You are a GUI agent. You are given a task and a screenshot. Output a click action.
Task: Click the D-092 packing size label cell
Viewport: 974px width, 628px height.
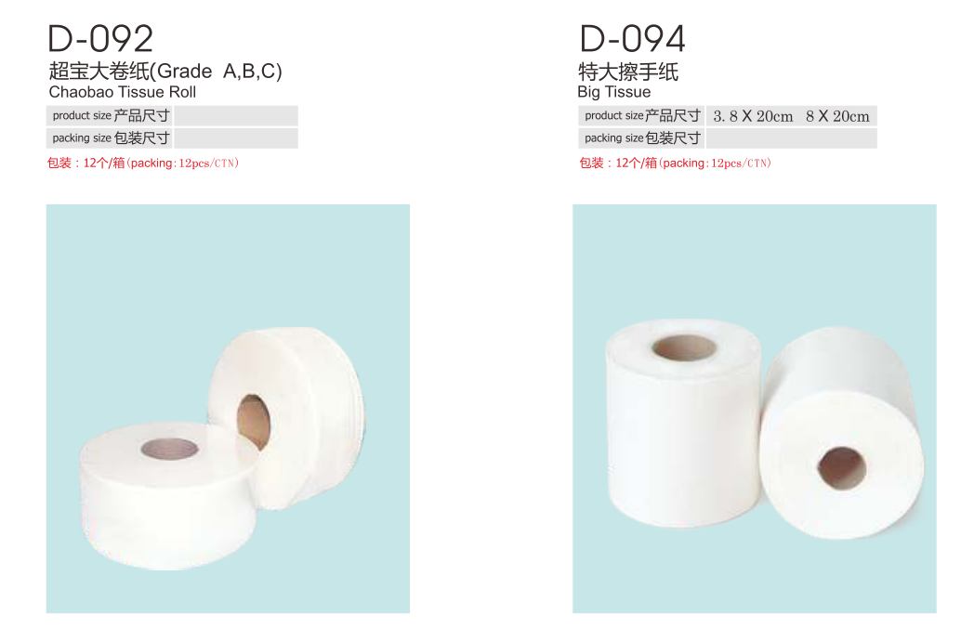[110, 137]
